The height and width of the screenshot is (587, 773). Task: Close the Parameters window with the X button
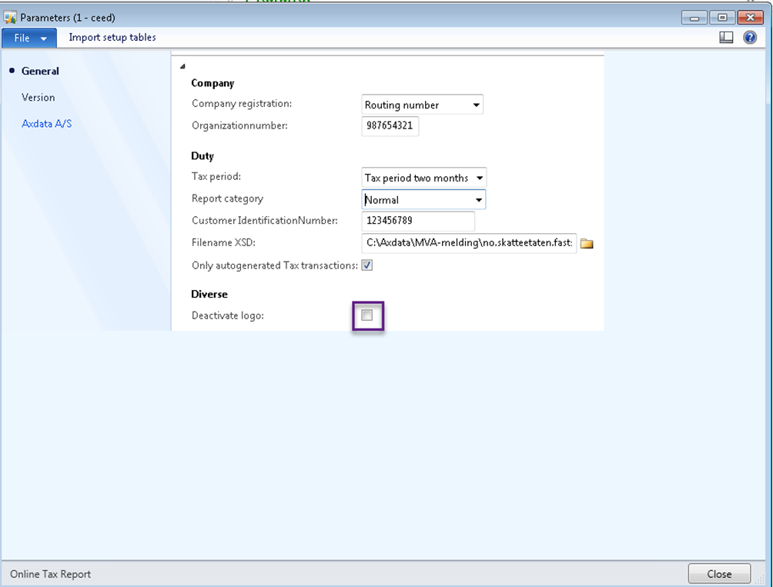click(751, 18)
